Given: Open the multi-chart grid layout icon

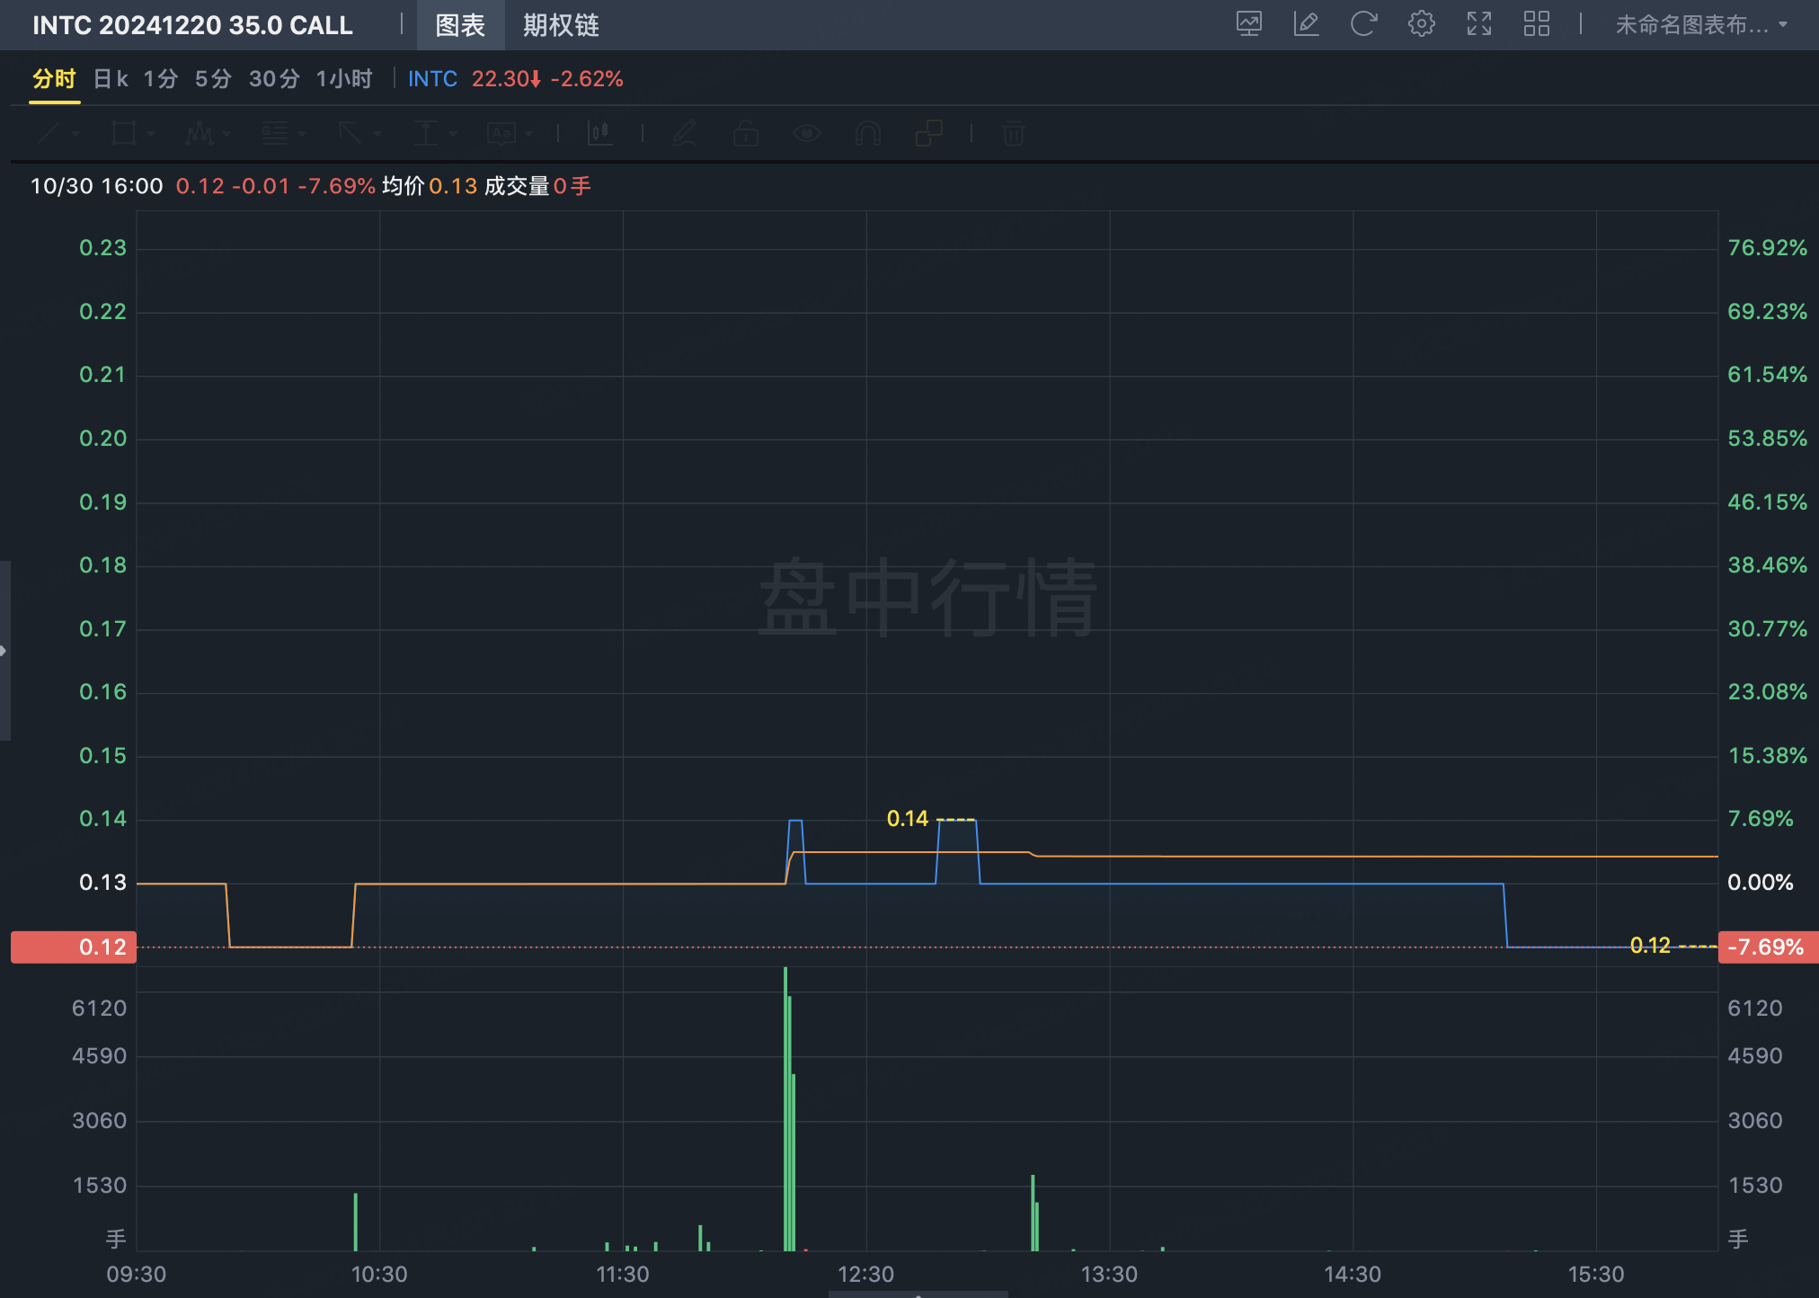Looking at the screenshot, I should 1536,24.
